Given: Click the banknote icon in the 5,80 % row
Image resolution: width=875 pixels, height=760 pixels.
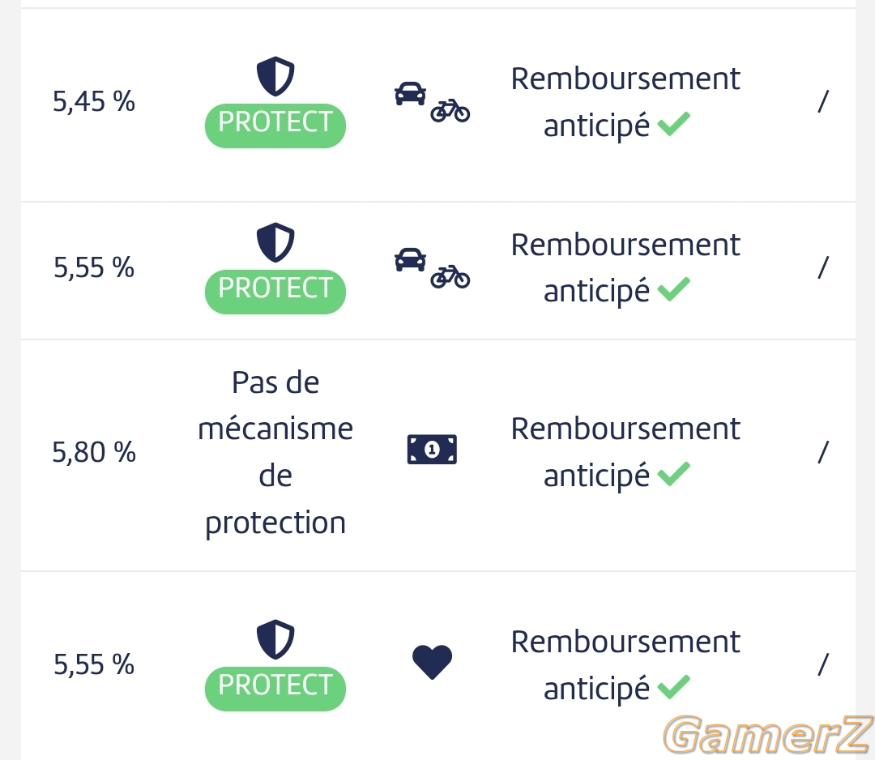Looking at the screenshot, I should (432, 449).
